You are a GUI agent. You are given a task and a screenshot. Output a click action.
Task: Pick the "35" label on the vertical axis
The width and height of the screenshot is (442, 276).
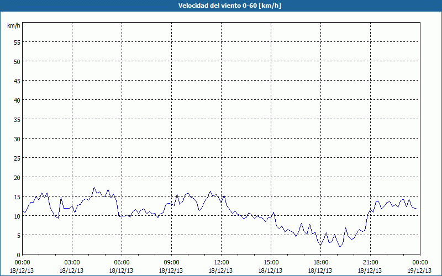[x=17, y=119]
